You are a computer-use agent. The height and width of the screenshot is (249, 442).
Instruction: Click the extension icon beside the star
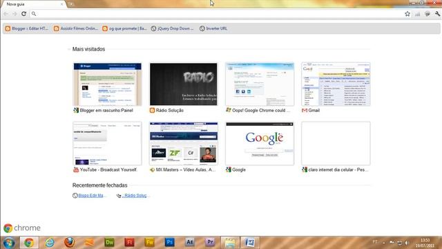pos(417,14)
